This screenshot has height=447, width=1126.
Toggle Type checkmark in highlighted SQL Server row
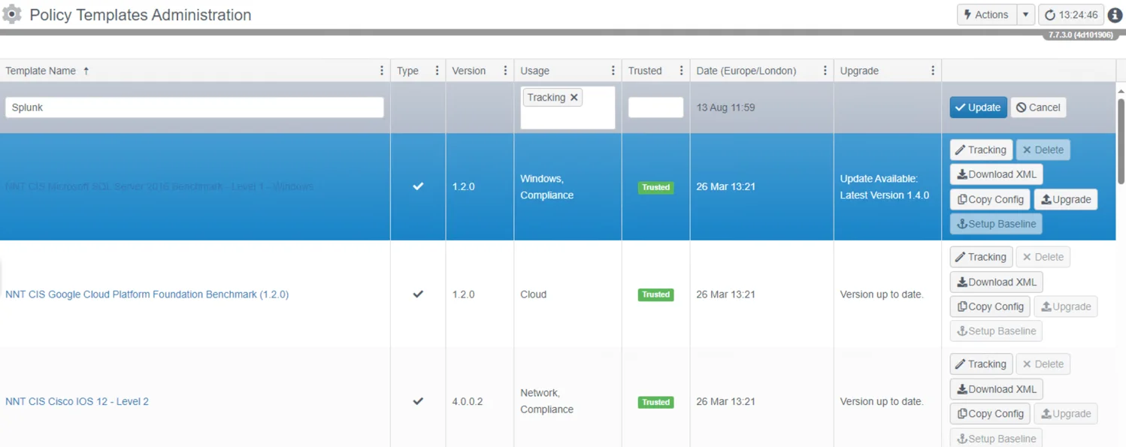418,186
